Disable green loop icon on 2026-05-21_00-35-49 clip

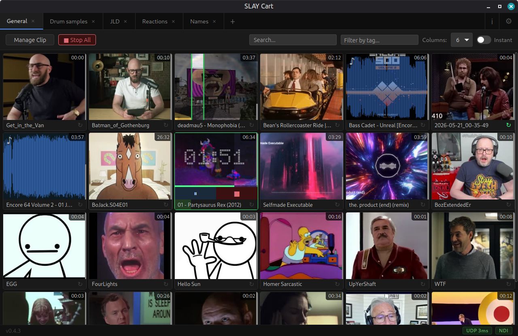pos(509,125)
